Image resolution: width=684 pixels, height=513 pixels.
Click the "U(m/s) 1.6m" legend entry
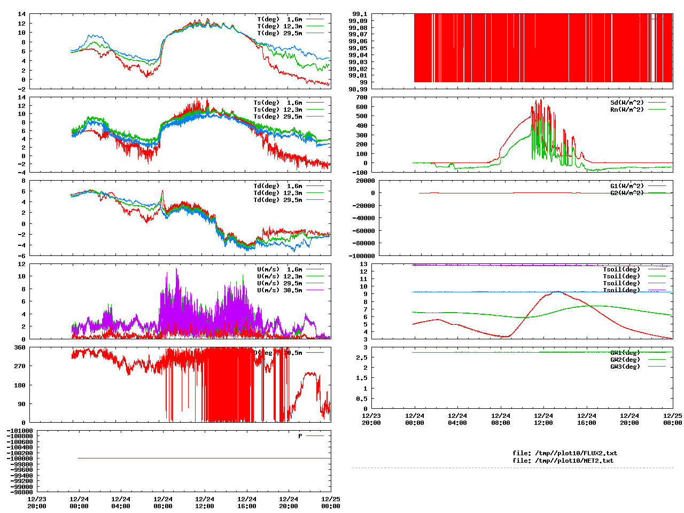[279, 269]
